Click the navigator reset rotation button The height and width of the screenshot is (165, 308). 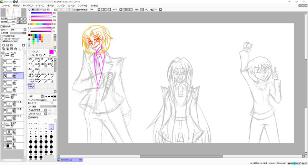[25, 22]
